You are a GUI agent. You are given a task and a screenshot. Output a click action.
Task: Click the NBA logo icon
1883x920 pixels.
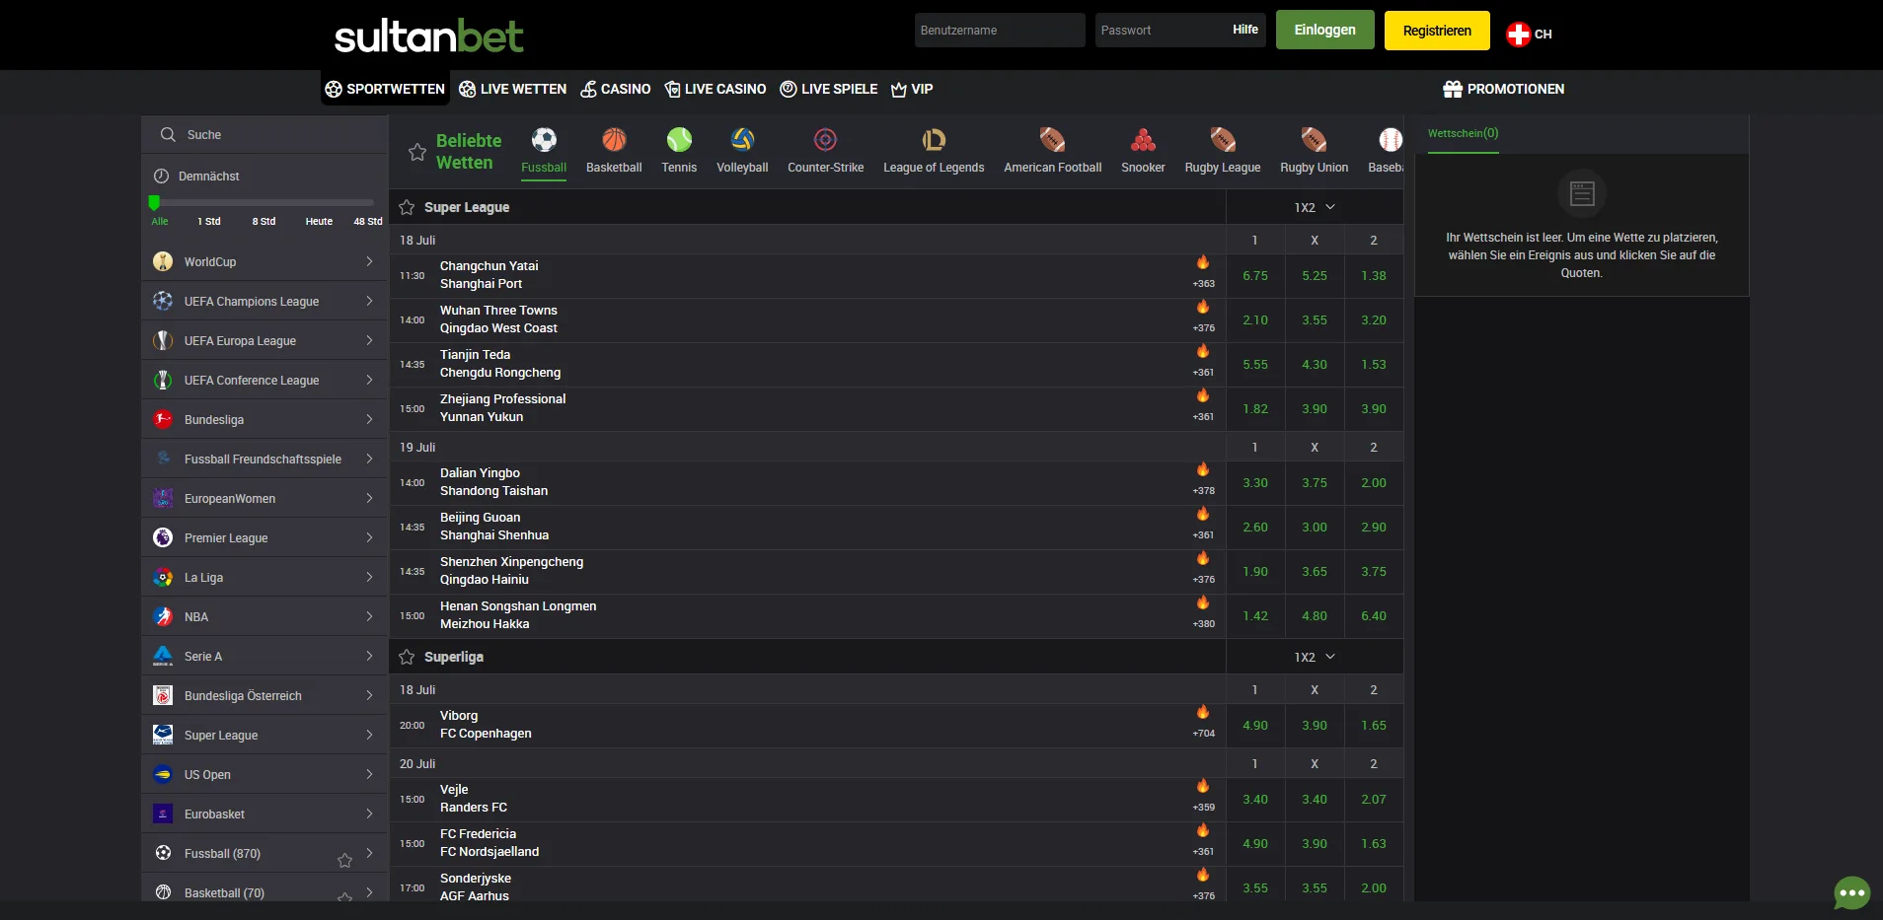(163, 616)
